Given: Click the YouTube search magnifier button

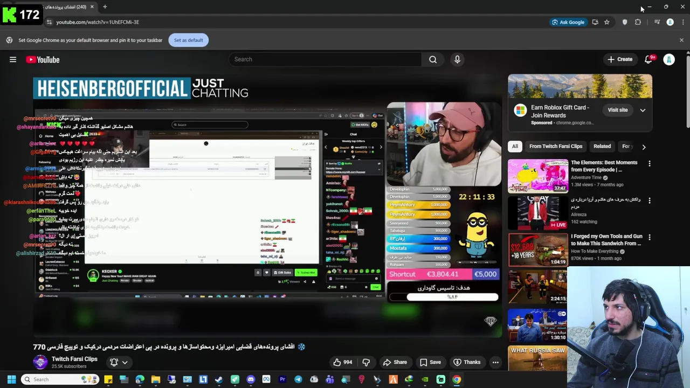Looking at the screenshot, I should (x=433, y=59).
